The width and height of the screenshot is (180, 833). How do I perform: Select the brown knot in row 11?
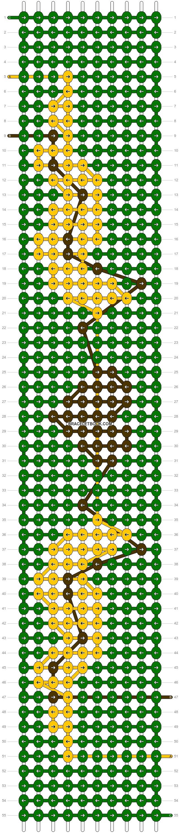[x=53, y=166]
